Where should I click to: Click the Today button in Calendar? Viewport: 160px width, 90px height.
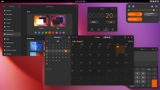[x=75, y=37]
